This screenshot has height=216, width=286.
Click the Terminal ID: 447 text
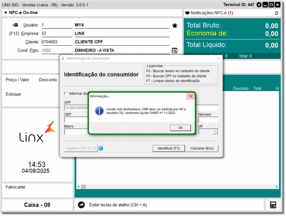pyautogui.click(x=238, y=5)
